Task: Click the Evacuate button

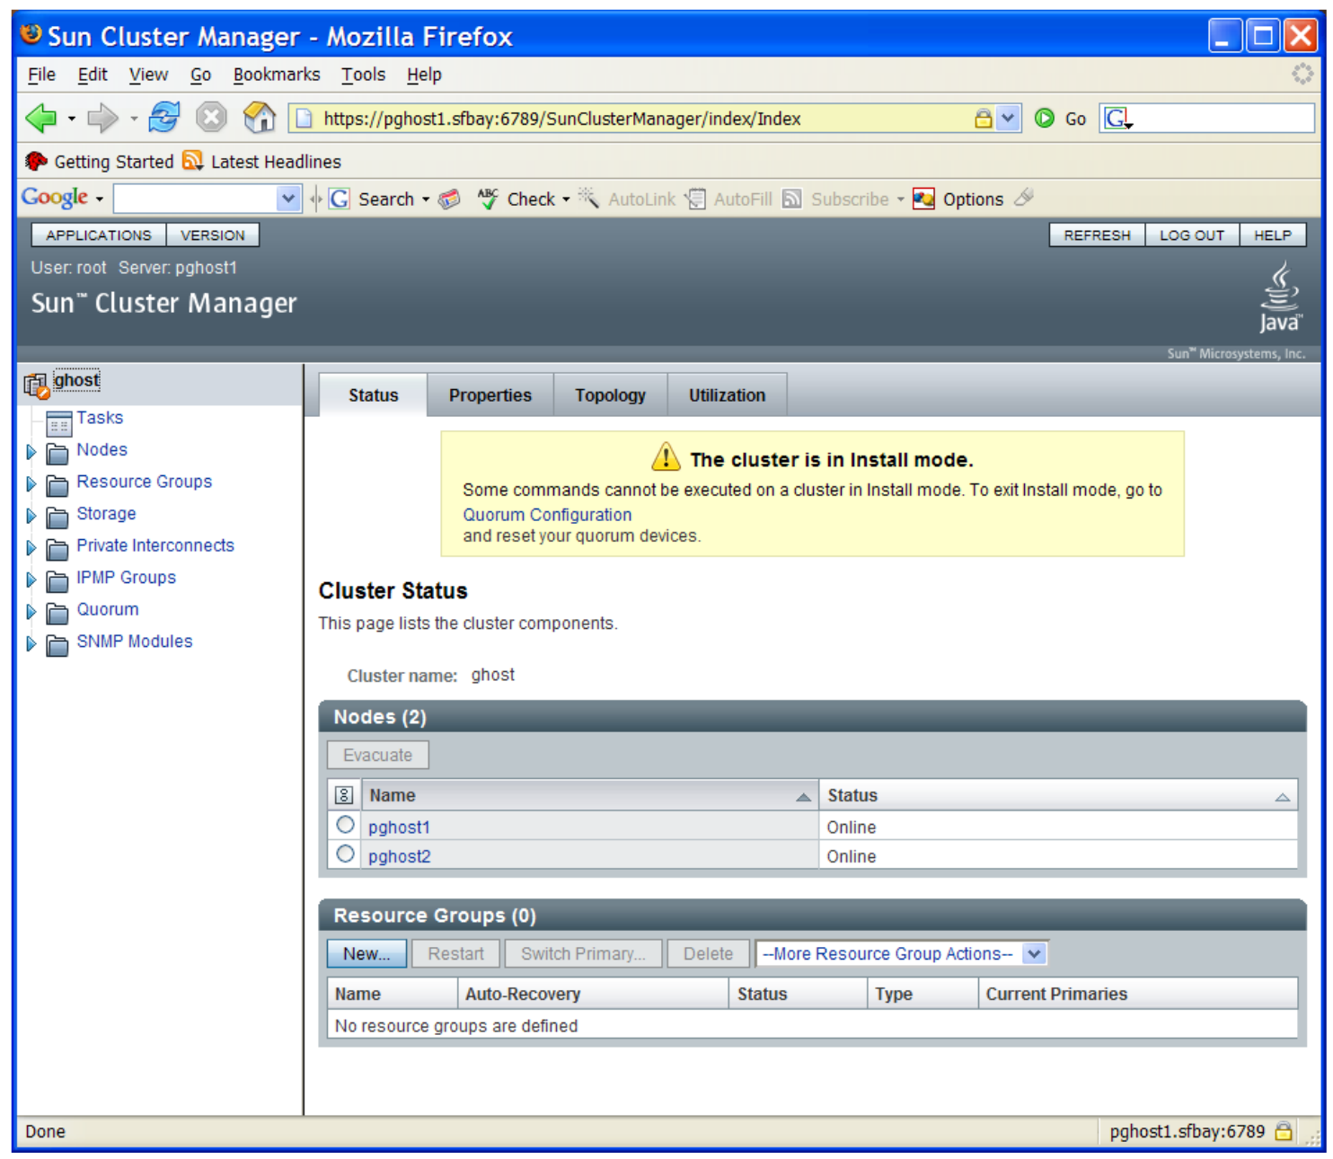Action: tap(378, 756)
